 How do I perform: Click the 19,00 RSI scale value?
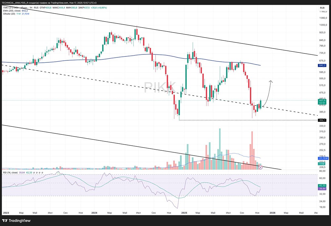coord(322,207)
